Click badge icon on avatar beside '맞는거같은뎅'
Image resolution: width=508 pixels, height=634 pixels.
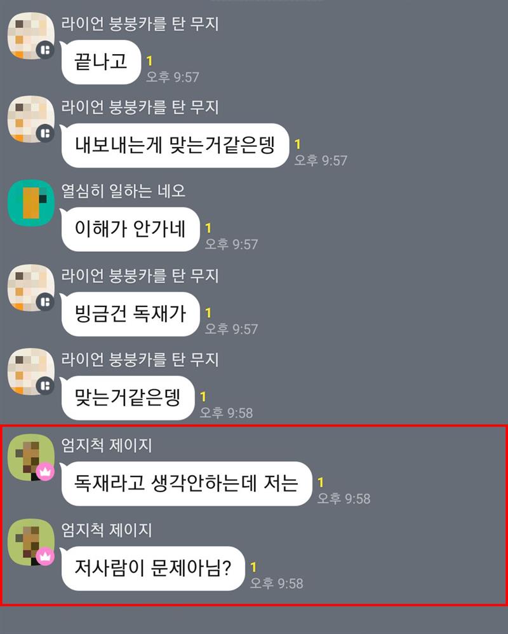[x=45, y=385]
